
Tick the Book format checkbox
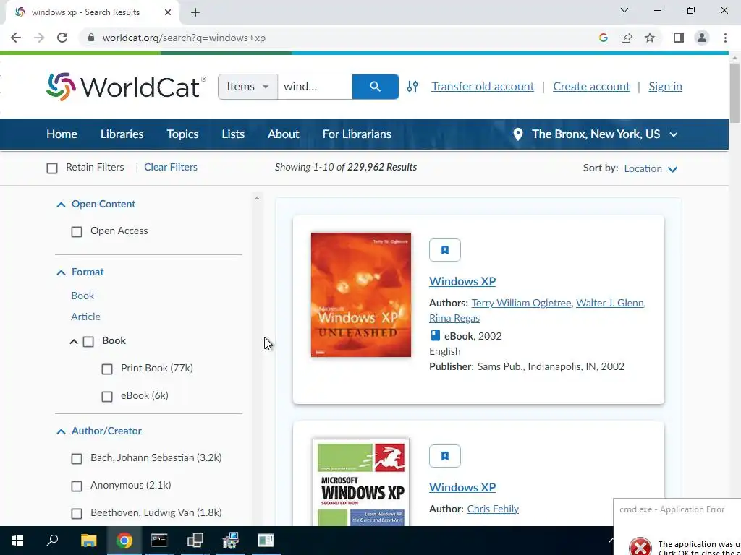88,342
